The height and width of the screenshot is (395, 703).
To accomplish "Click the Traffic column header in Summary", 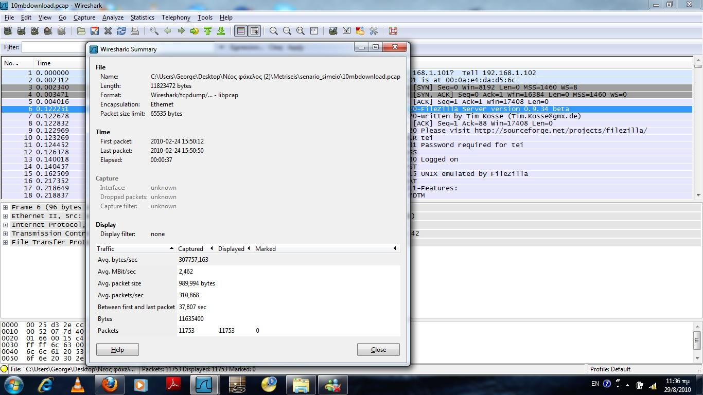I will pyautogui.click(x=136, y=248).
